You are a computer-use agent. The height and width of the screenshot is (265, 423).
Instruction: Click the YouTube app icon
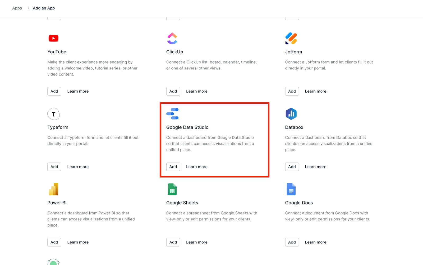[53, 39]
